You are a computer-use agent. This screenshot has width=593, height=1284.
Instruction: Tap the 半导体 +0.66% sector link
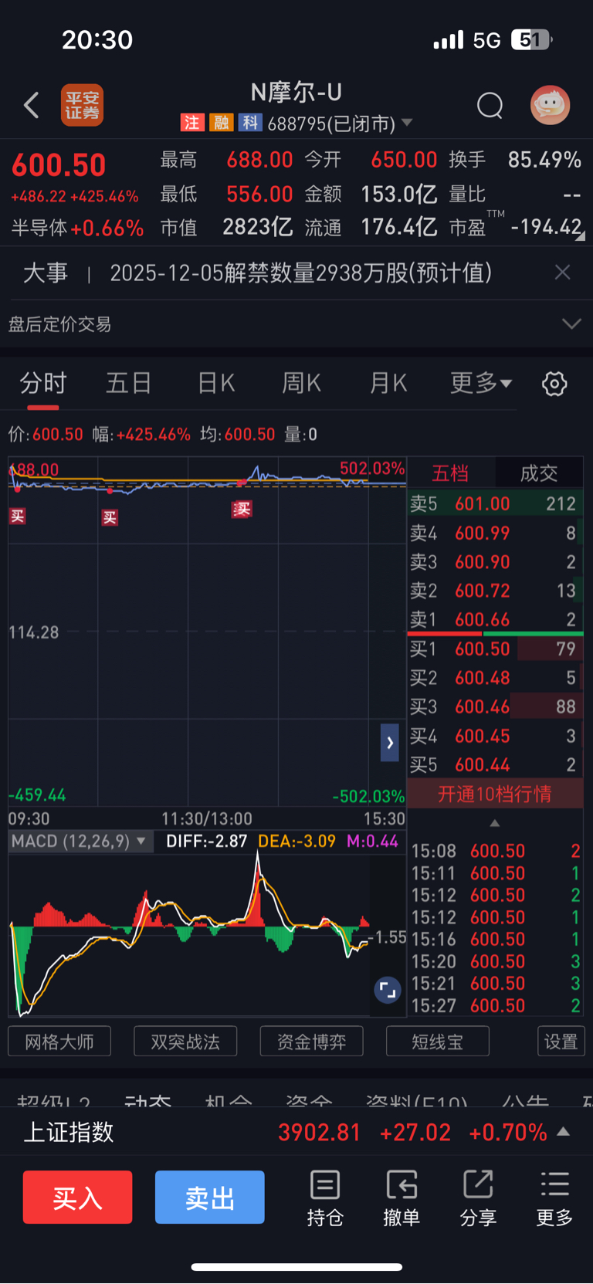point(77,228)
